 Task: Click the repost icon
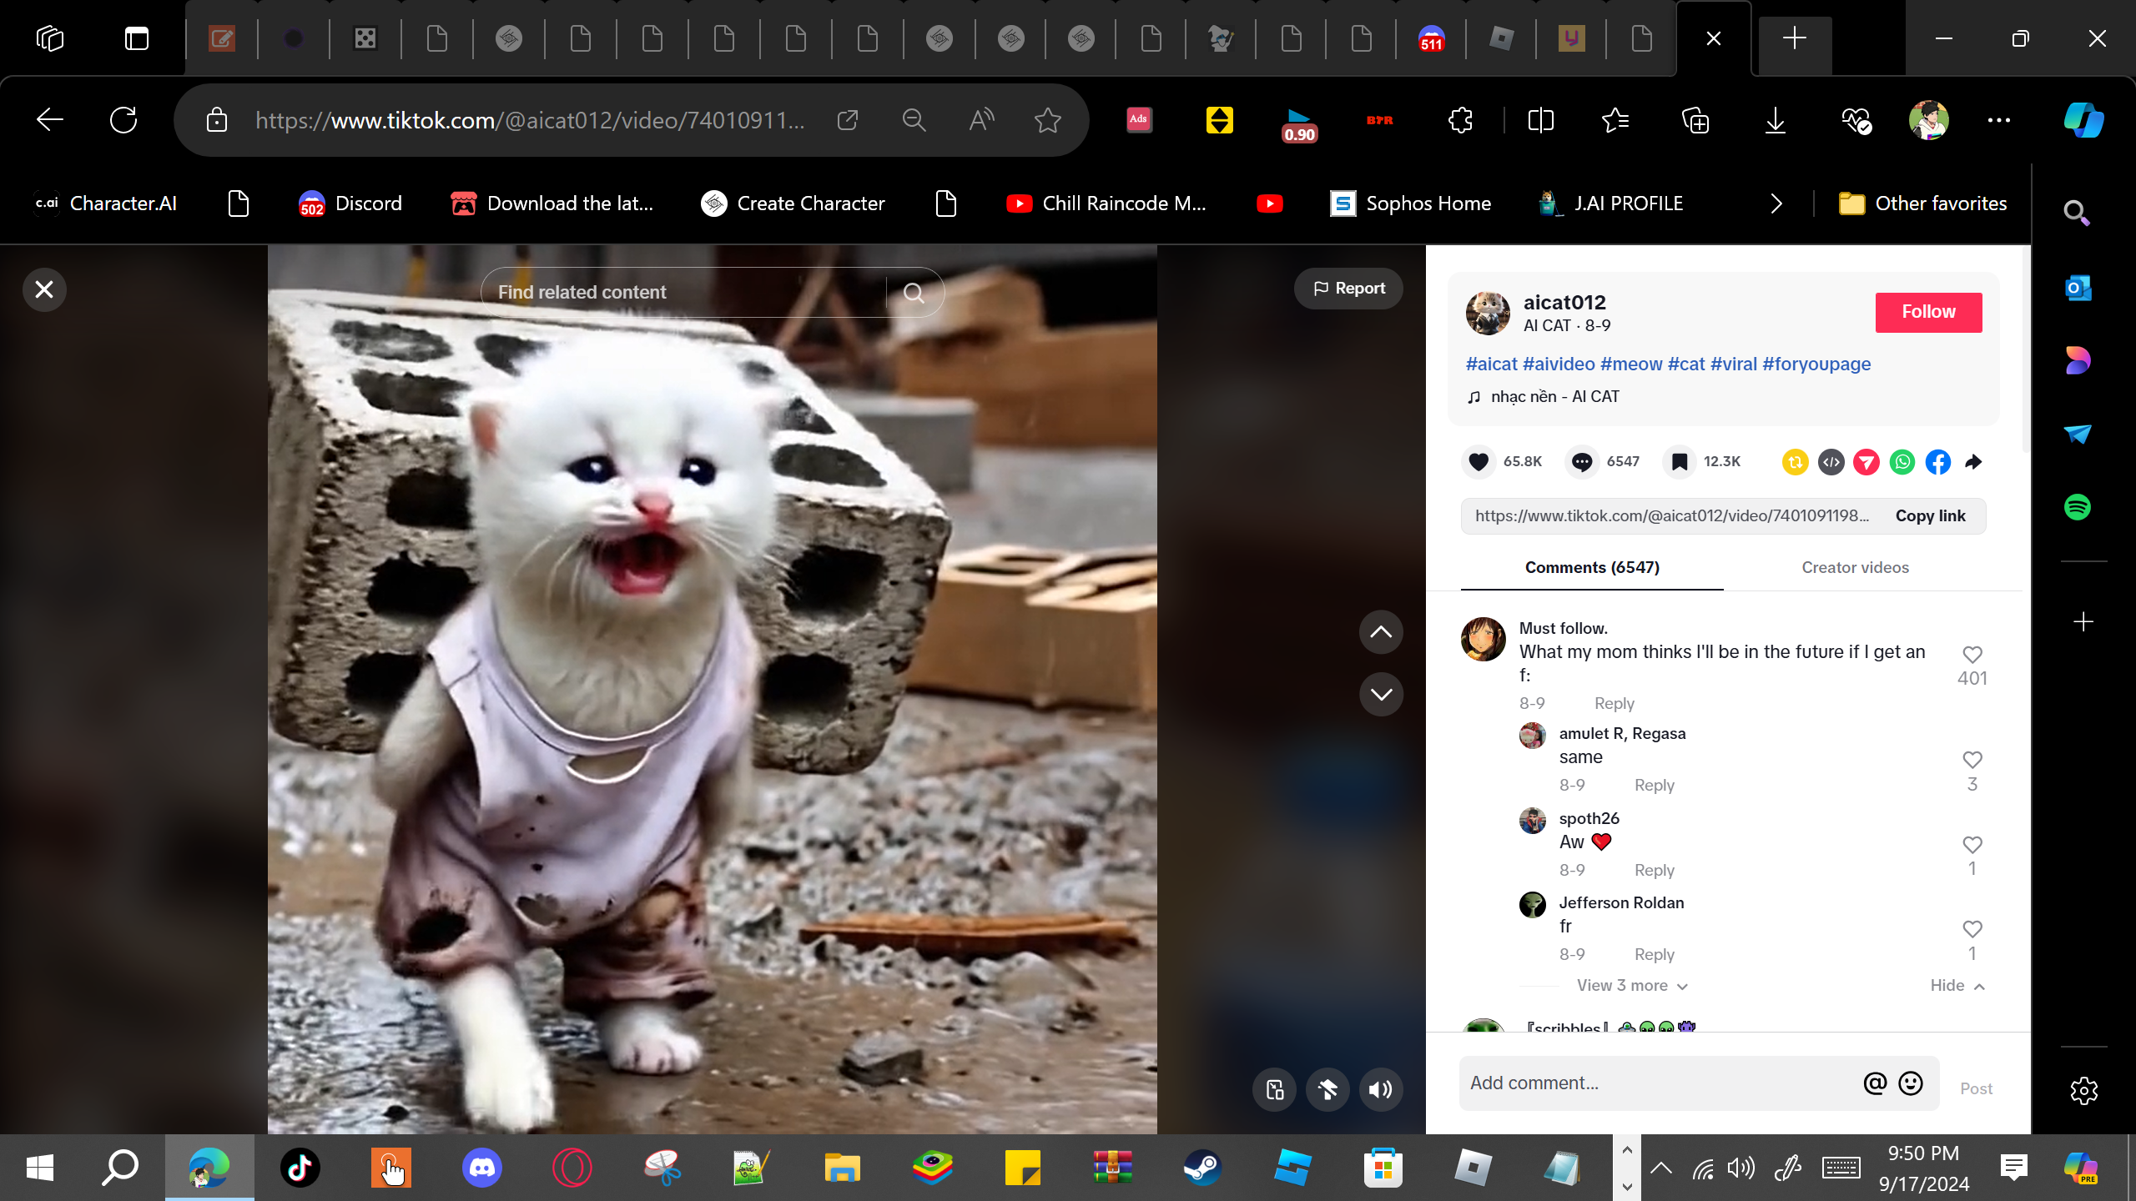[1795, 461]
